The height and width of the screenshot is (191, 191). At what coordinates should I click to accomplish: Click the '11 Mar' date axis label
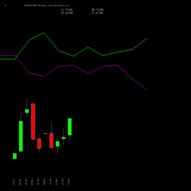point(57,182)
